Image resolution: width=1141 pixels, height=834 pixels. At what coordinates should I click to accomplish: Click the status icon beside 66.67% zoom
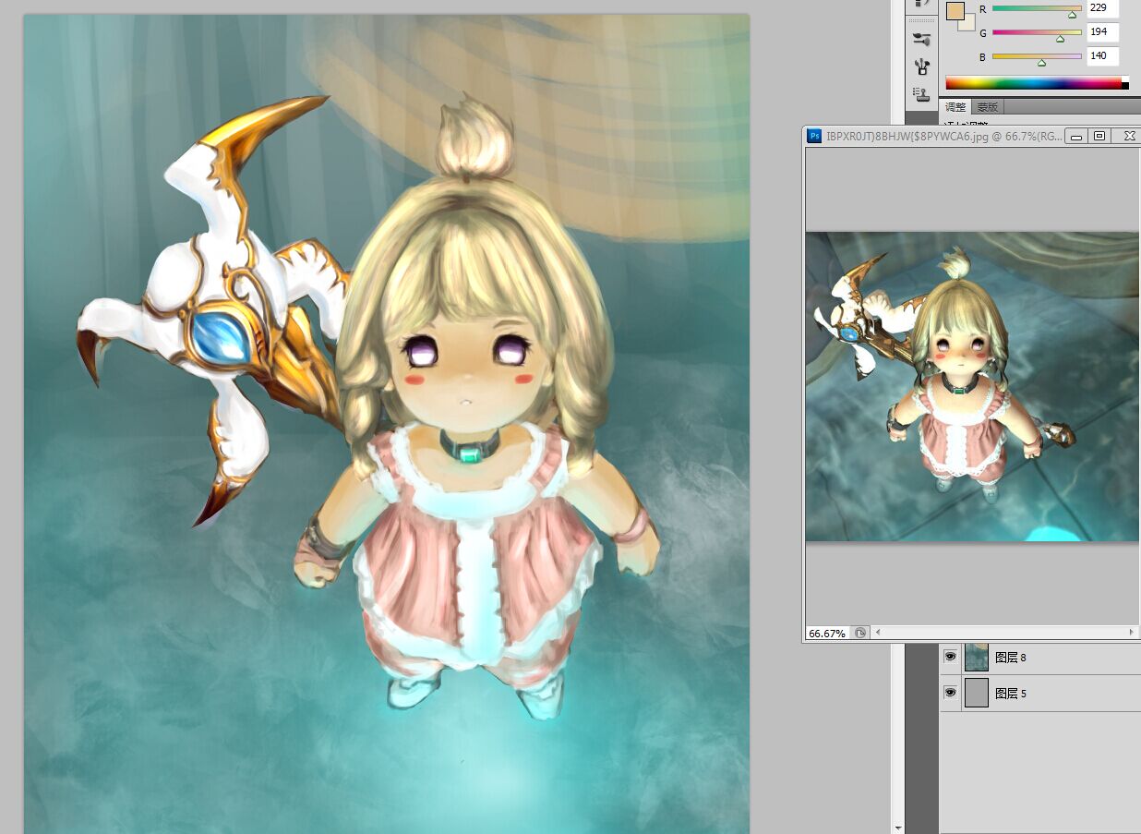(x=859, y=634)
